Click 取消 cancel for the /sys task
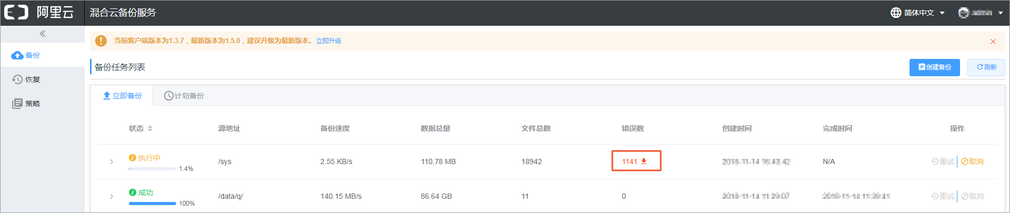Image resolution: width=1010 pixels, height=213 pixels. coord(972,161)
